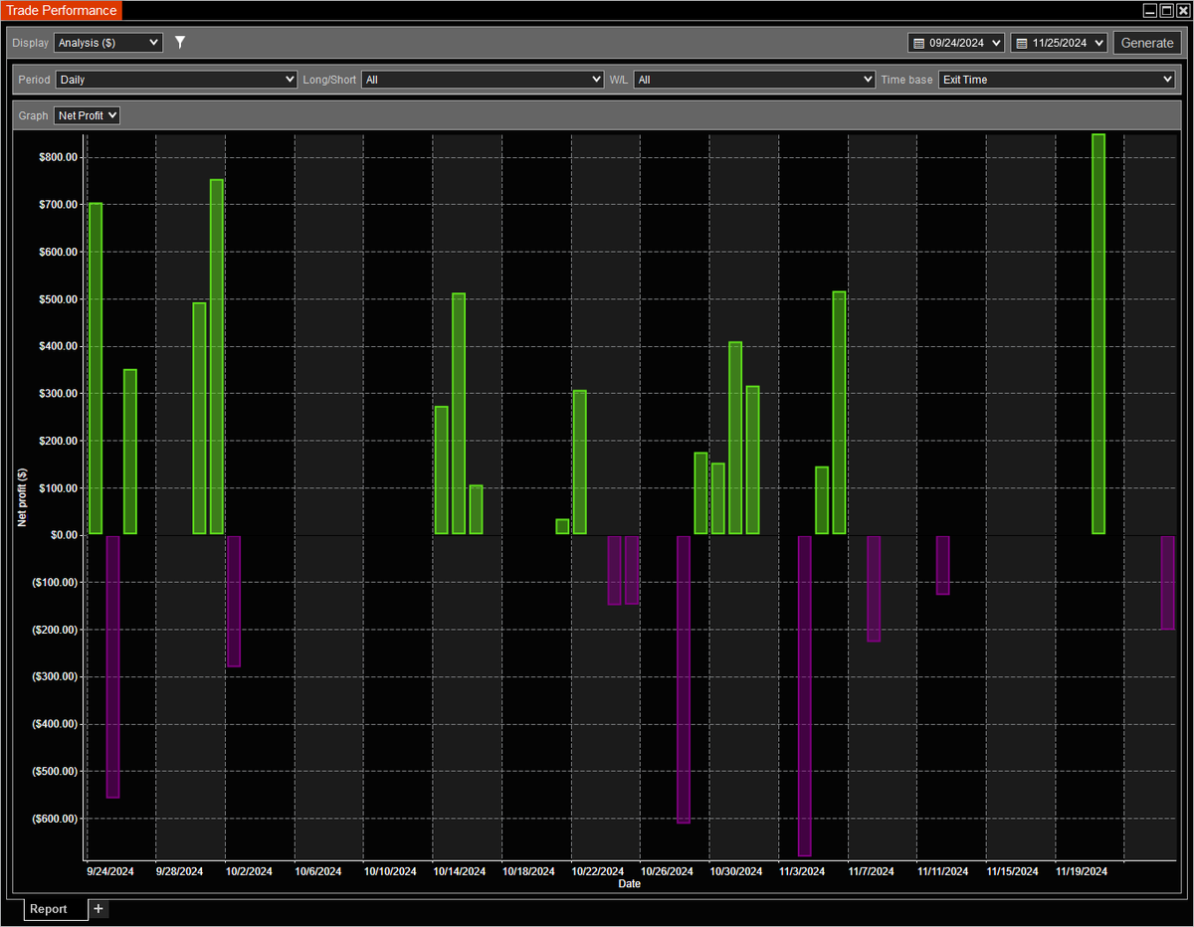The width and height of the screenshot is (1194, 927).
Task: Open the Graph Net Profit dropdown
Action: pos(87,115)
